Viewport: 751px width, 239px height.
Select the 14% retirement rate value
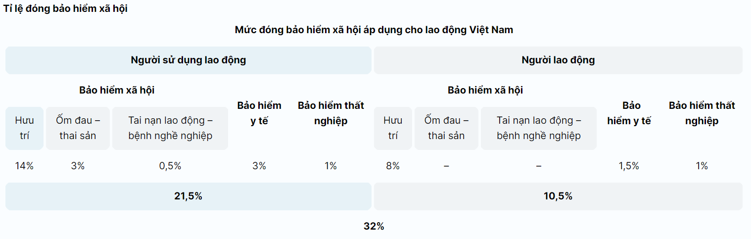tap(24, 166)
